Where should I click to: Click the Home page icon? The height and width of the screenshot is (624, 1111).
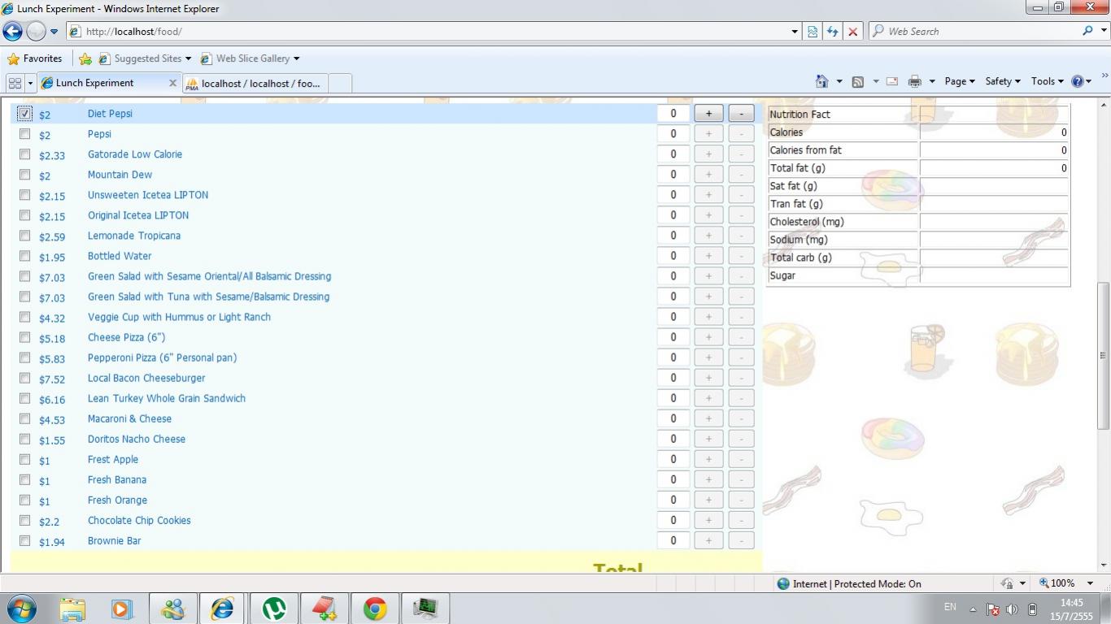pyautogui.click(x=821, y=81)
